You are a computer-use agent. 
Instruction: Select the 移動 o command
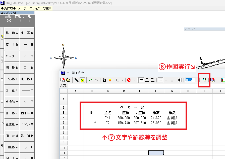click(x=12, y=33)
